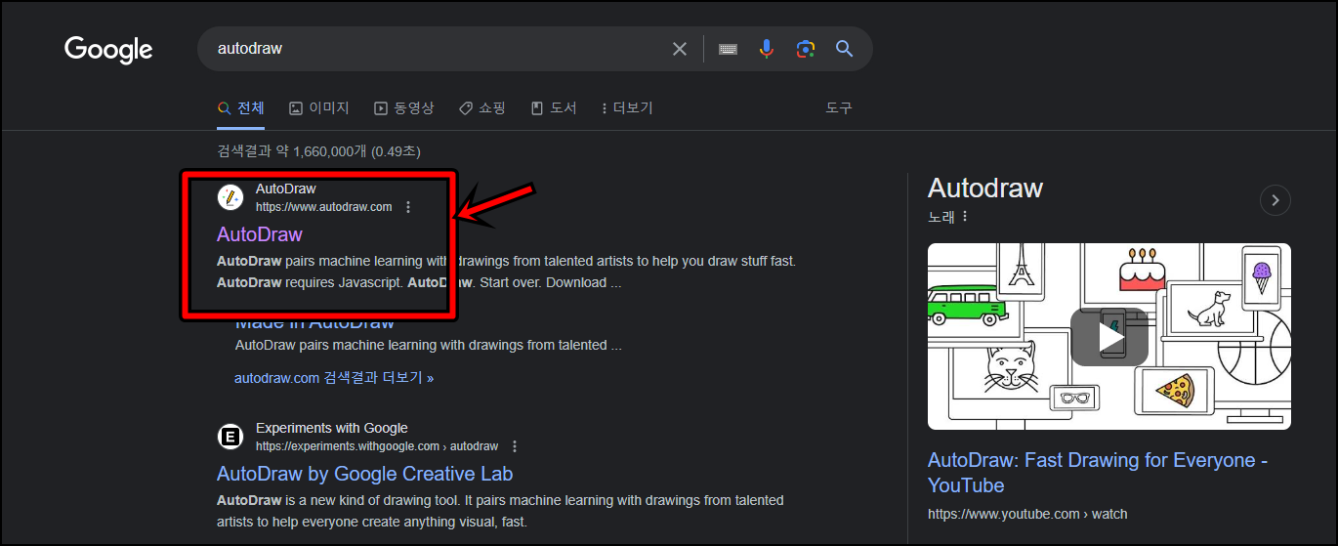Click the https://www.autodraw.com URL text

[323, 207]
